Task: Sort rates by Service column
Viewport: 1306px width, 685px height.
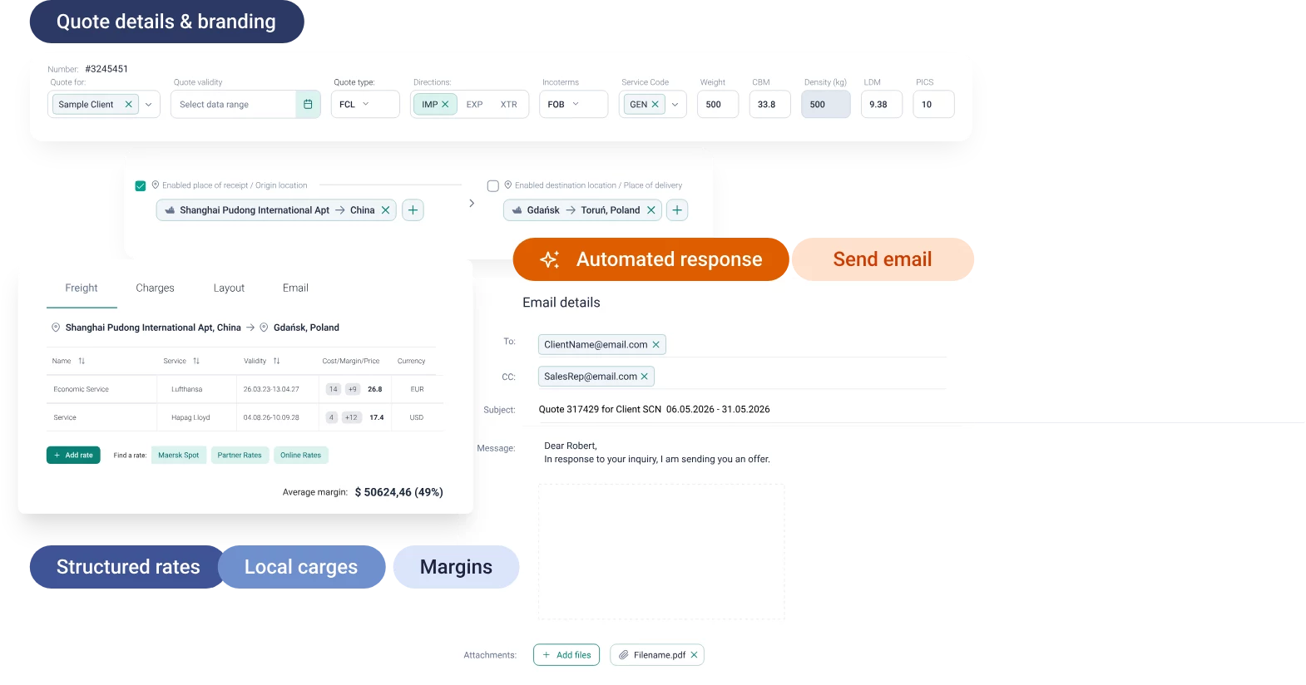Action: [x=196, y=362]
